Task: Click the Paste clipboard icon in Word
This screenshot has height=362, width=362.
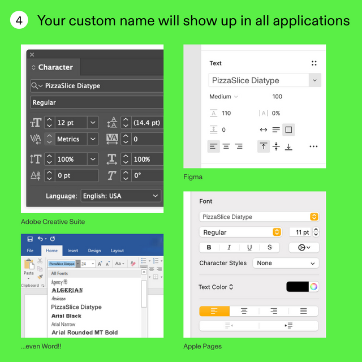Action: [x=29, y=264]
